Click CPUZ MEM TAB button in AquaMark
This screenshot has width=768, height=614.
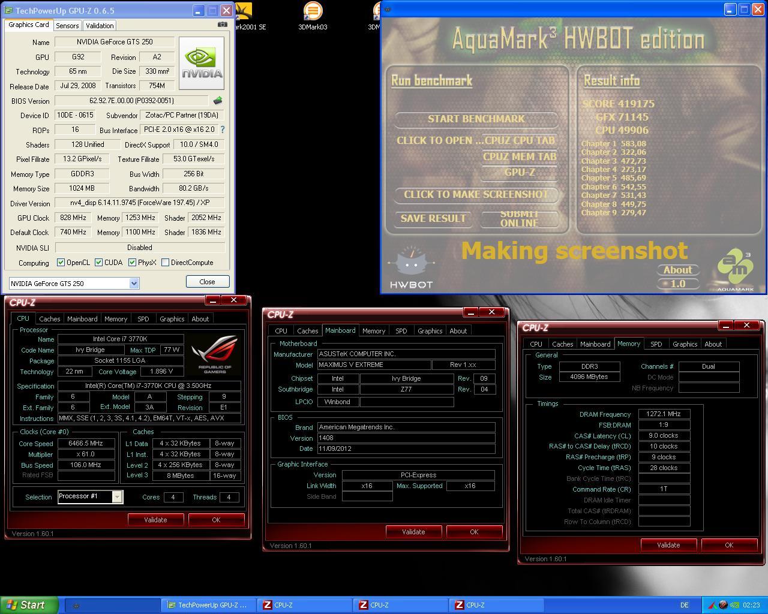[520, 156]
